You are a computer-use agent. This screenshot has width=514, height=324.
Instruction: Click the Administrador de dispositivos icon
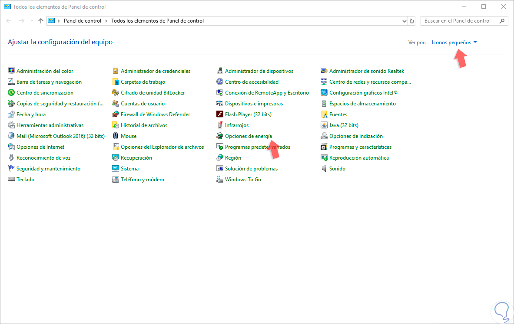220,71
